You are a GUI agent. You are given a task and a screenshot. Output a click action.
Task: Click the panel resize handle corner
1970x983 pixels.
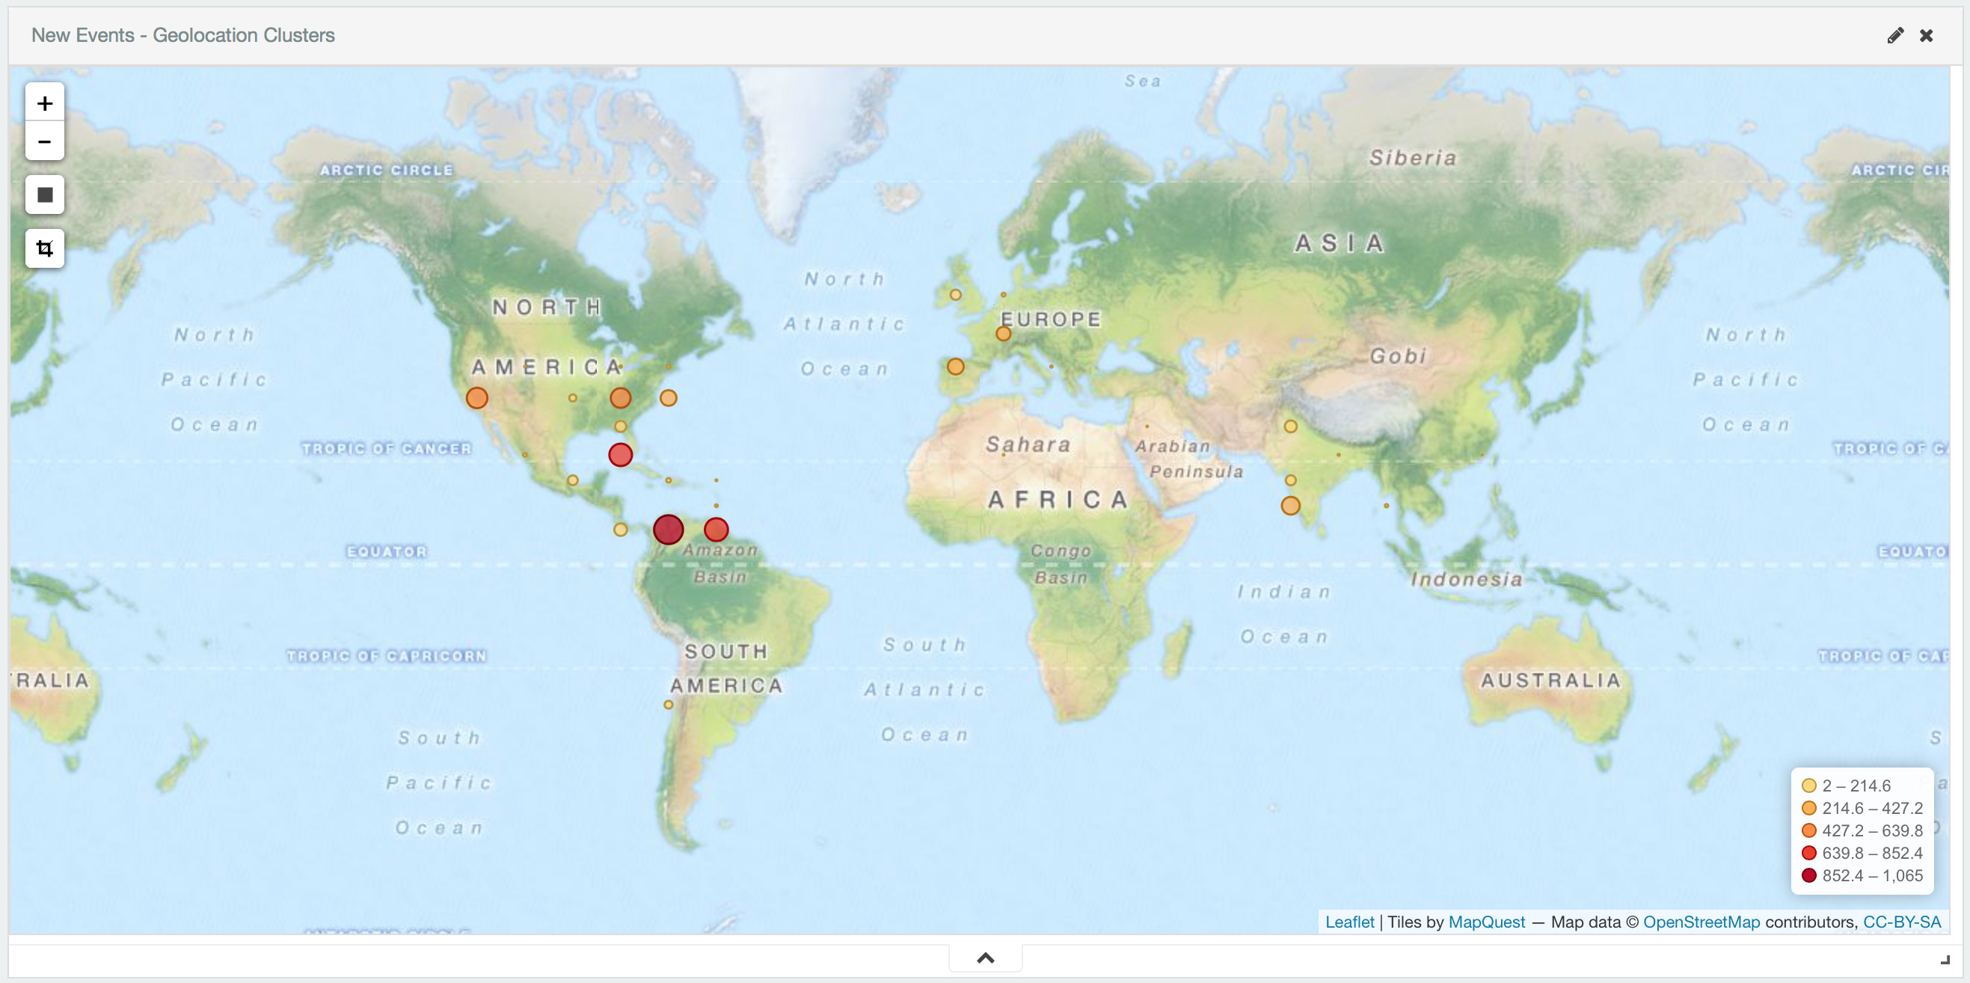pos(1945,959)
